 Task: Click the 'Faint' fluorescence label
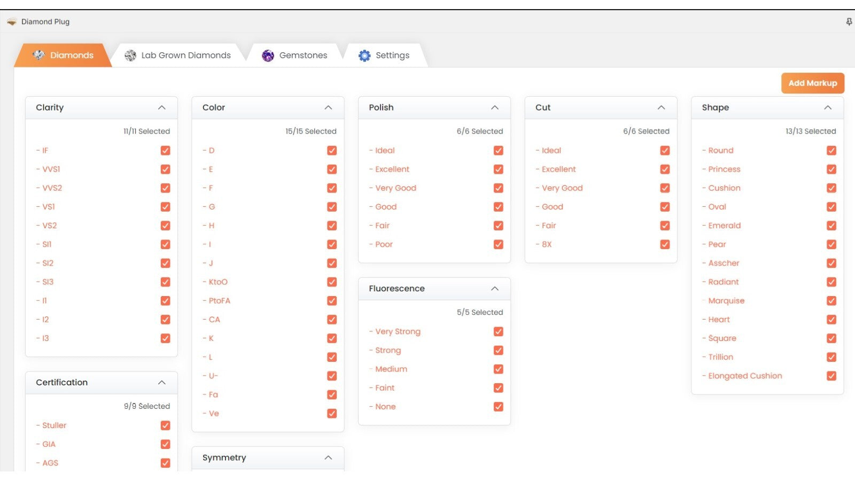pyautogui.click(x=385, y=388)
